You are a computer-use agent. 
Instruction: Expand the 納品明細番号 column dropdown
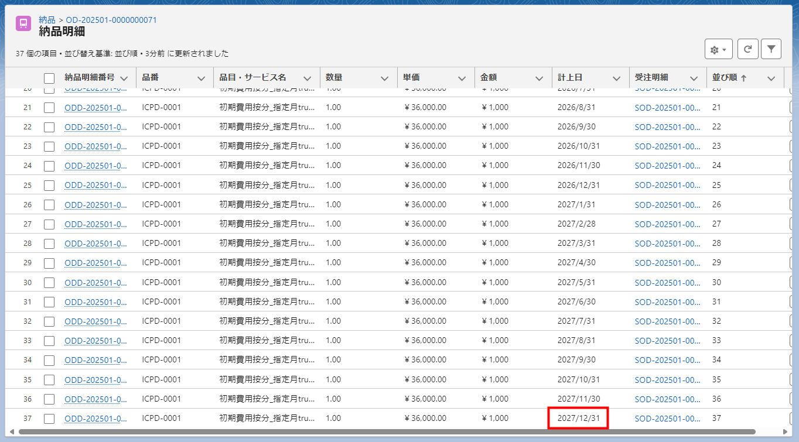click(x=124, y=78)
